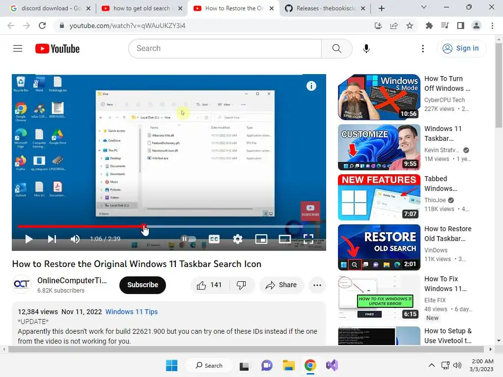The height and width of the screenshot is (377, 503).
Task: Go to the YouTube home logo
Action: [x=57, y=49]
